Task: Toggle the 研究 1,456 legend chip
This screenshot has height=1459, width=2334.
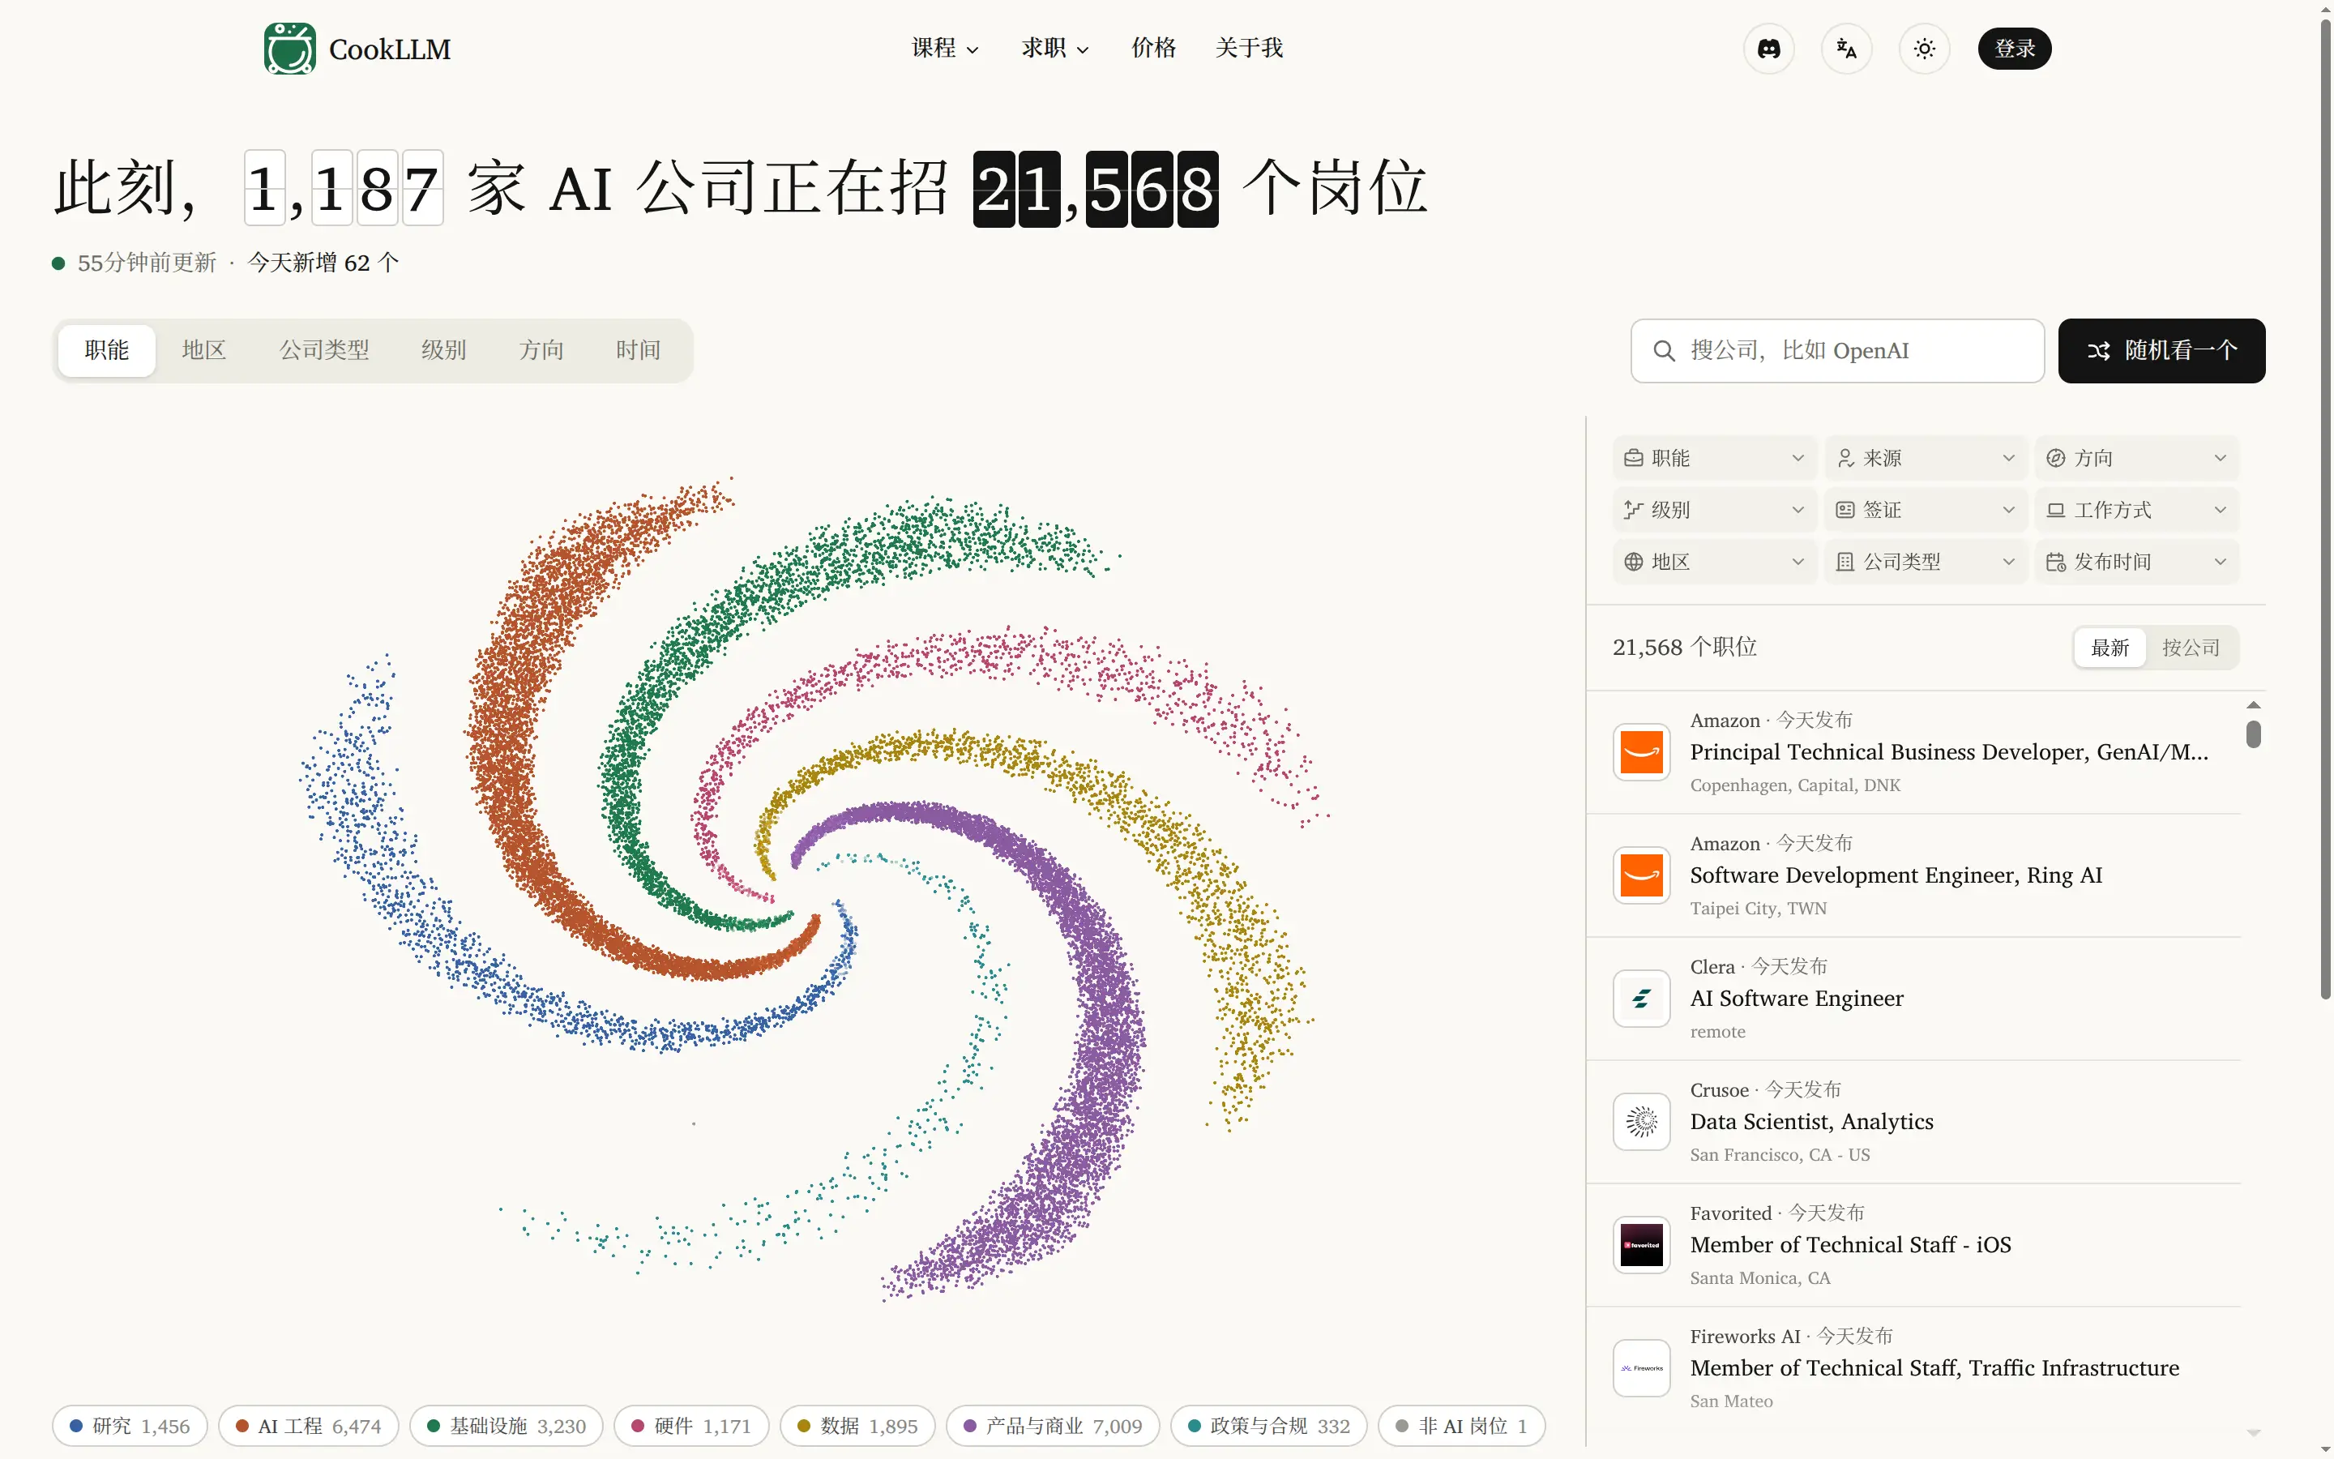Action: point(130,1425)
